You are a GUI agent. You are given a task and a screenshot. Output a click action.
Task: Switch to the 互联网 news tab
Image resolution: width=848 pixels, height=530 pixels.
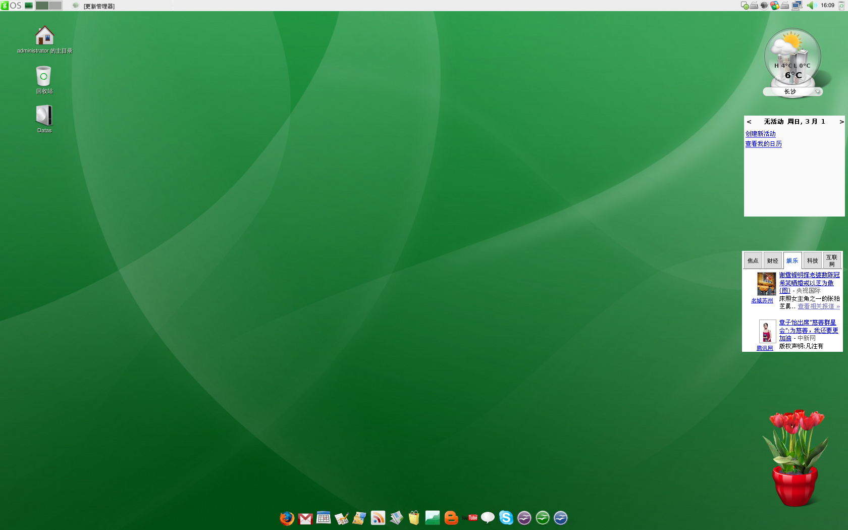coord(832,260)
